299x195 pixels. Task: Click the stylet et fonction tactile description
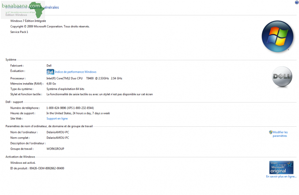coord(99,94)
